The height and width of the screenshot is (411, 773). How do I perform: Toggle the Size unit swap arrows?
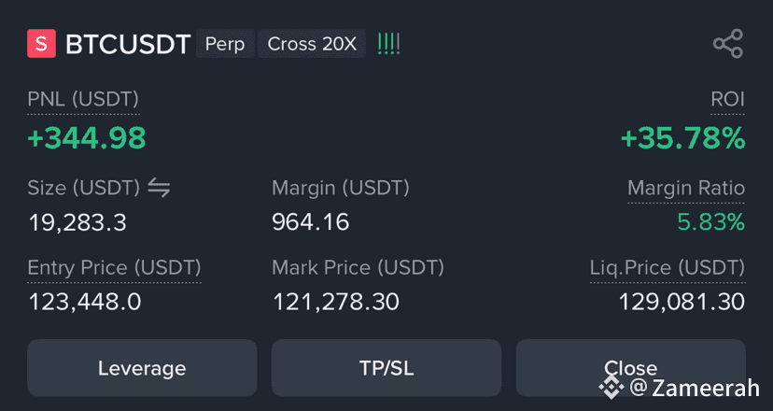(x=160, y=188)
